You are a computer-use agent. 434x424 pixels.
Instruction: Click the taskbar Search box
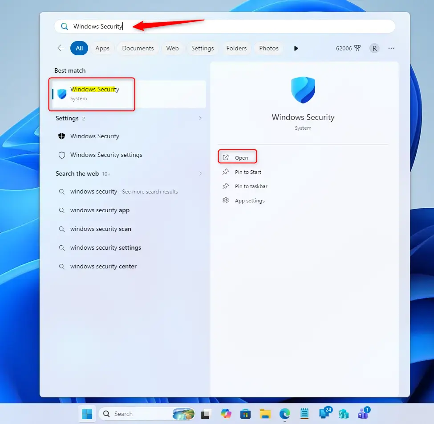(x=147, y=414)
